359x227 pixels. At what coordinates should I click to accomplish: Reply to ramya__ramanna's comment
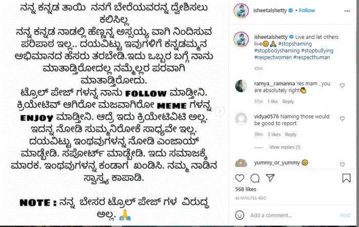(x=288, y=102)
